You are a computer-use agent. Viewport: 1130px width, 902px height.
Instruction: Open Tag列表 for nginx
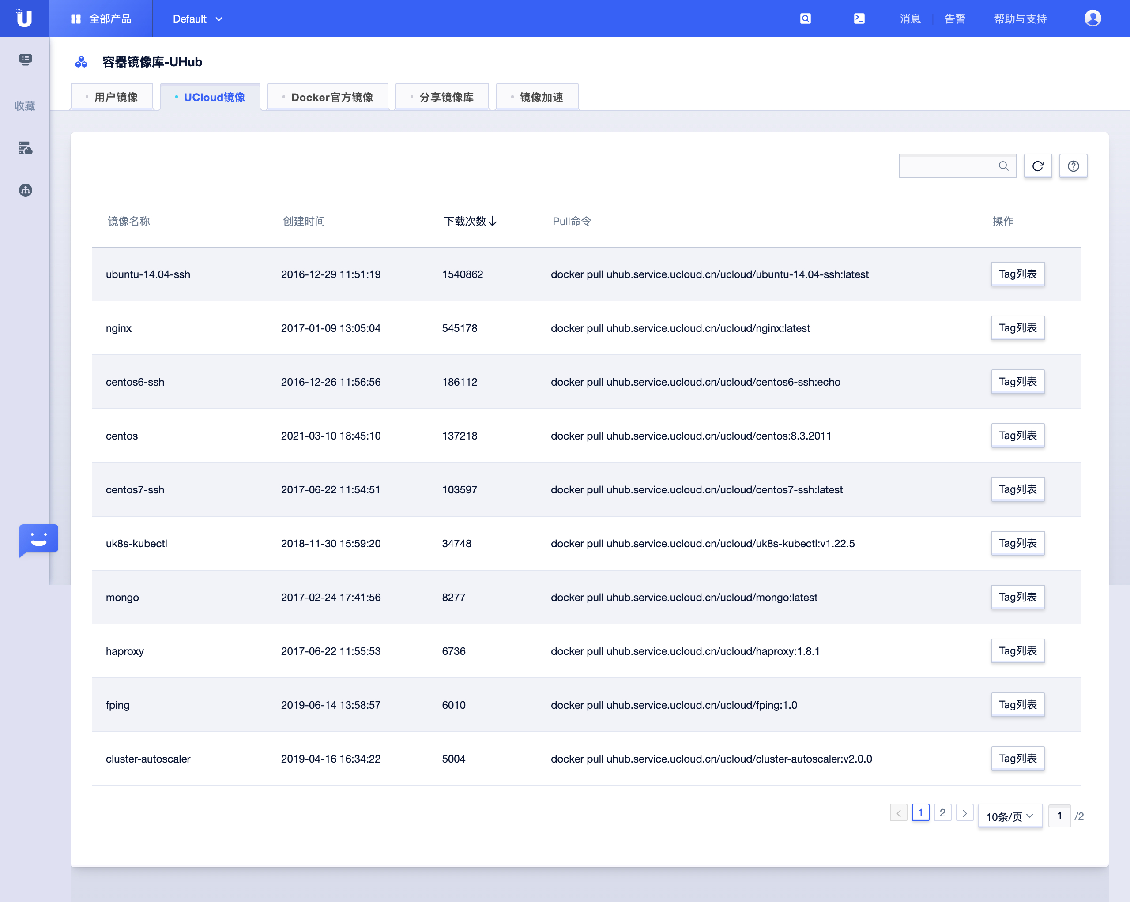[x=1017, y=328]
